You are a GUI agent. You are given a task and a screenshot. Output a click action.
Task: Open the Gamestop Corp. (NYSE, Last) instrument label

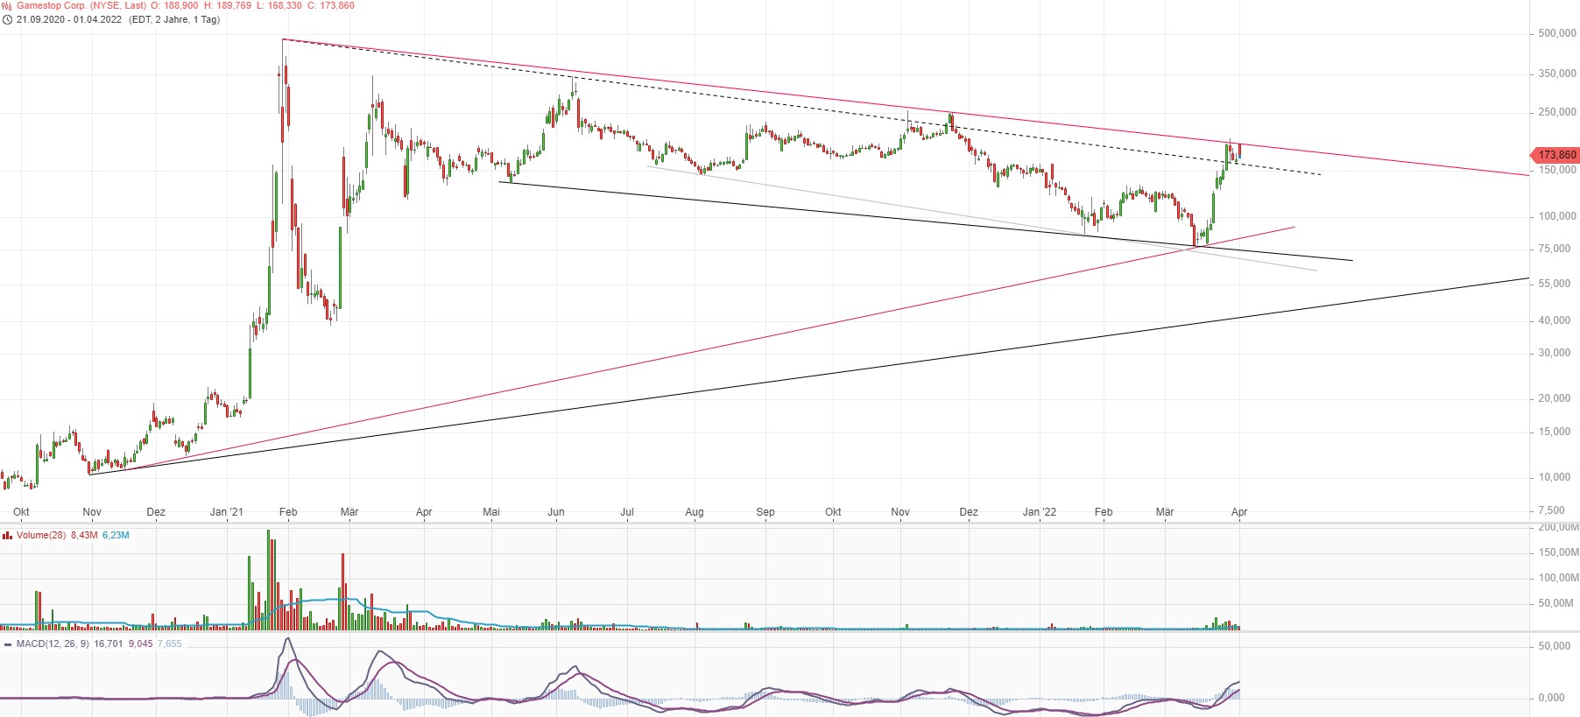click(x=81, y=5)
